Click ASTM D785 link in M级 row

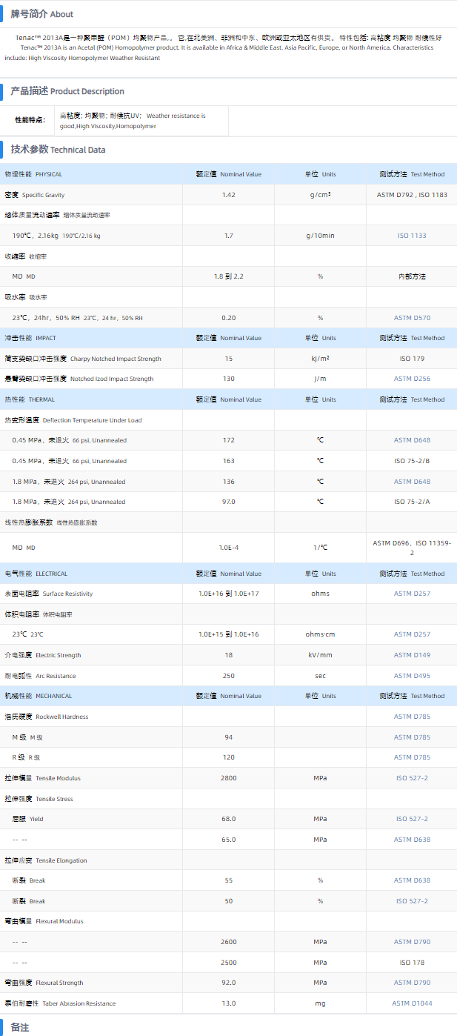pyautogui.click(x=412, y=737)
